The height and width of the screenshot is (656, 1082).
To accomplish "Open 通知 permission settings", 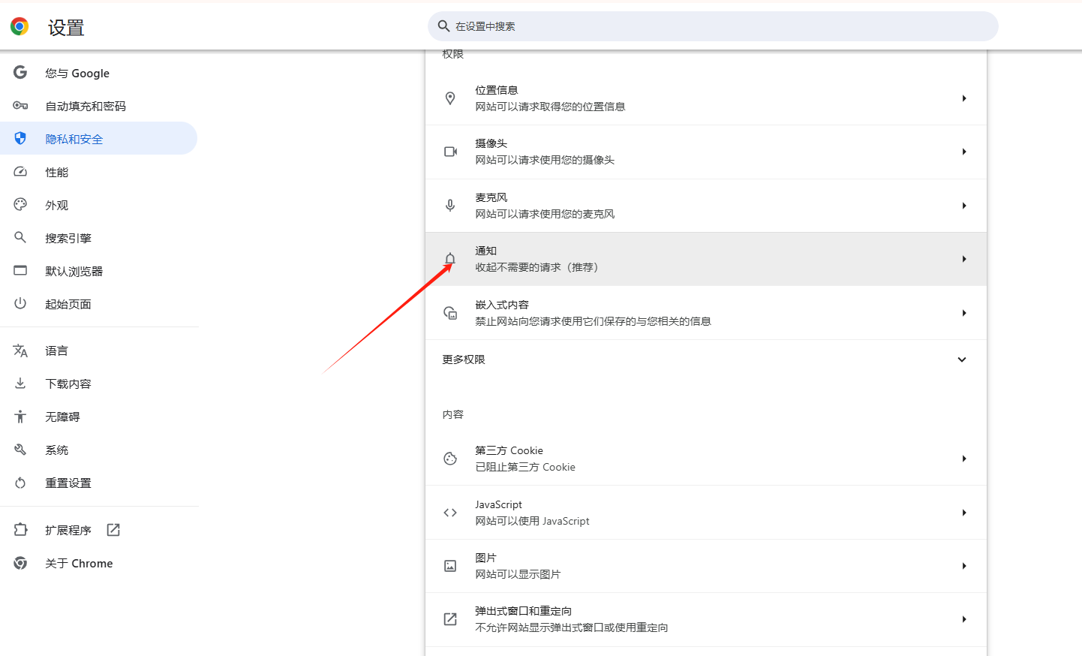I will tap(706, 259).
